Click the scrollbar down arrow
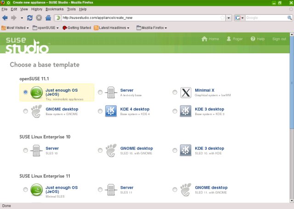294x209 pixels. tap(292, 201)
